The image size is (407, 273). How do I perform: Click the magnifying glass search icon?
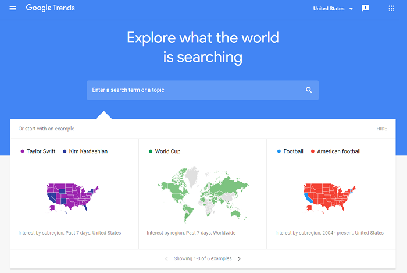pos(309,90)
